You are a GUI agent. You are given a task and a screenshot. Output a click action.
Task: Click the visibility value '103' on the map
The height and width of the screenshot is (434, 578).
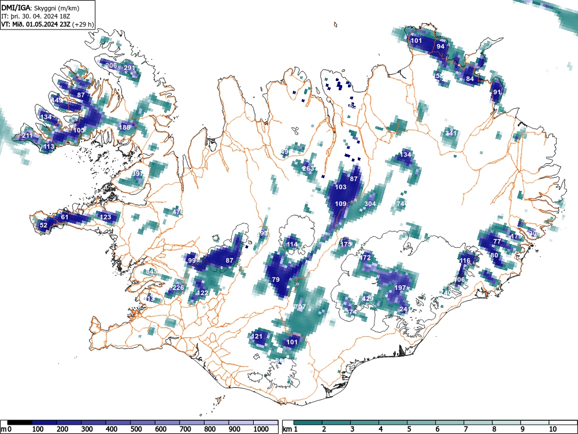click(340, 187)
